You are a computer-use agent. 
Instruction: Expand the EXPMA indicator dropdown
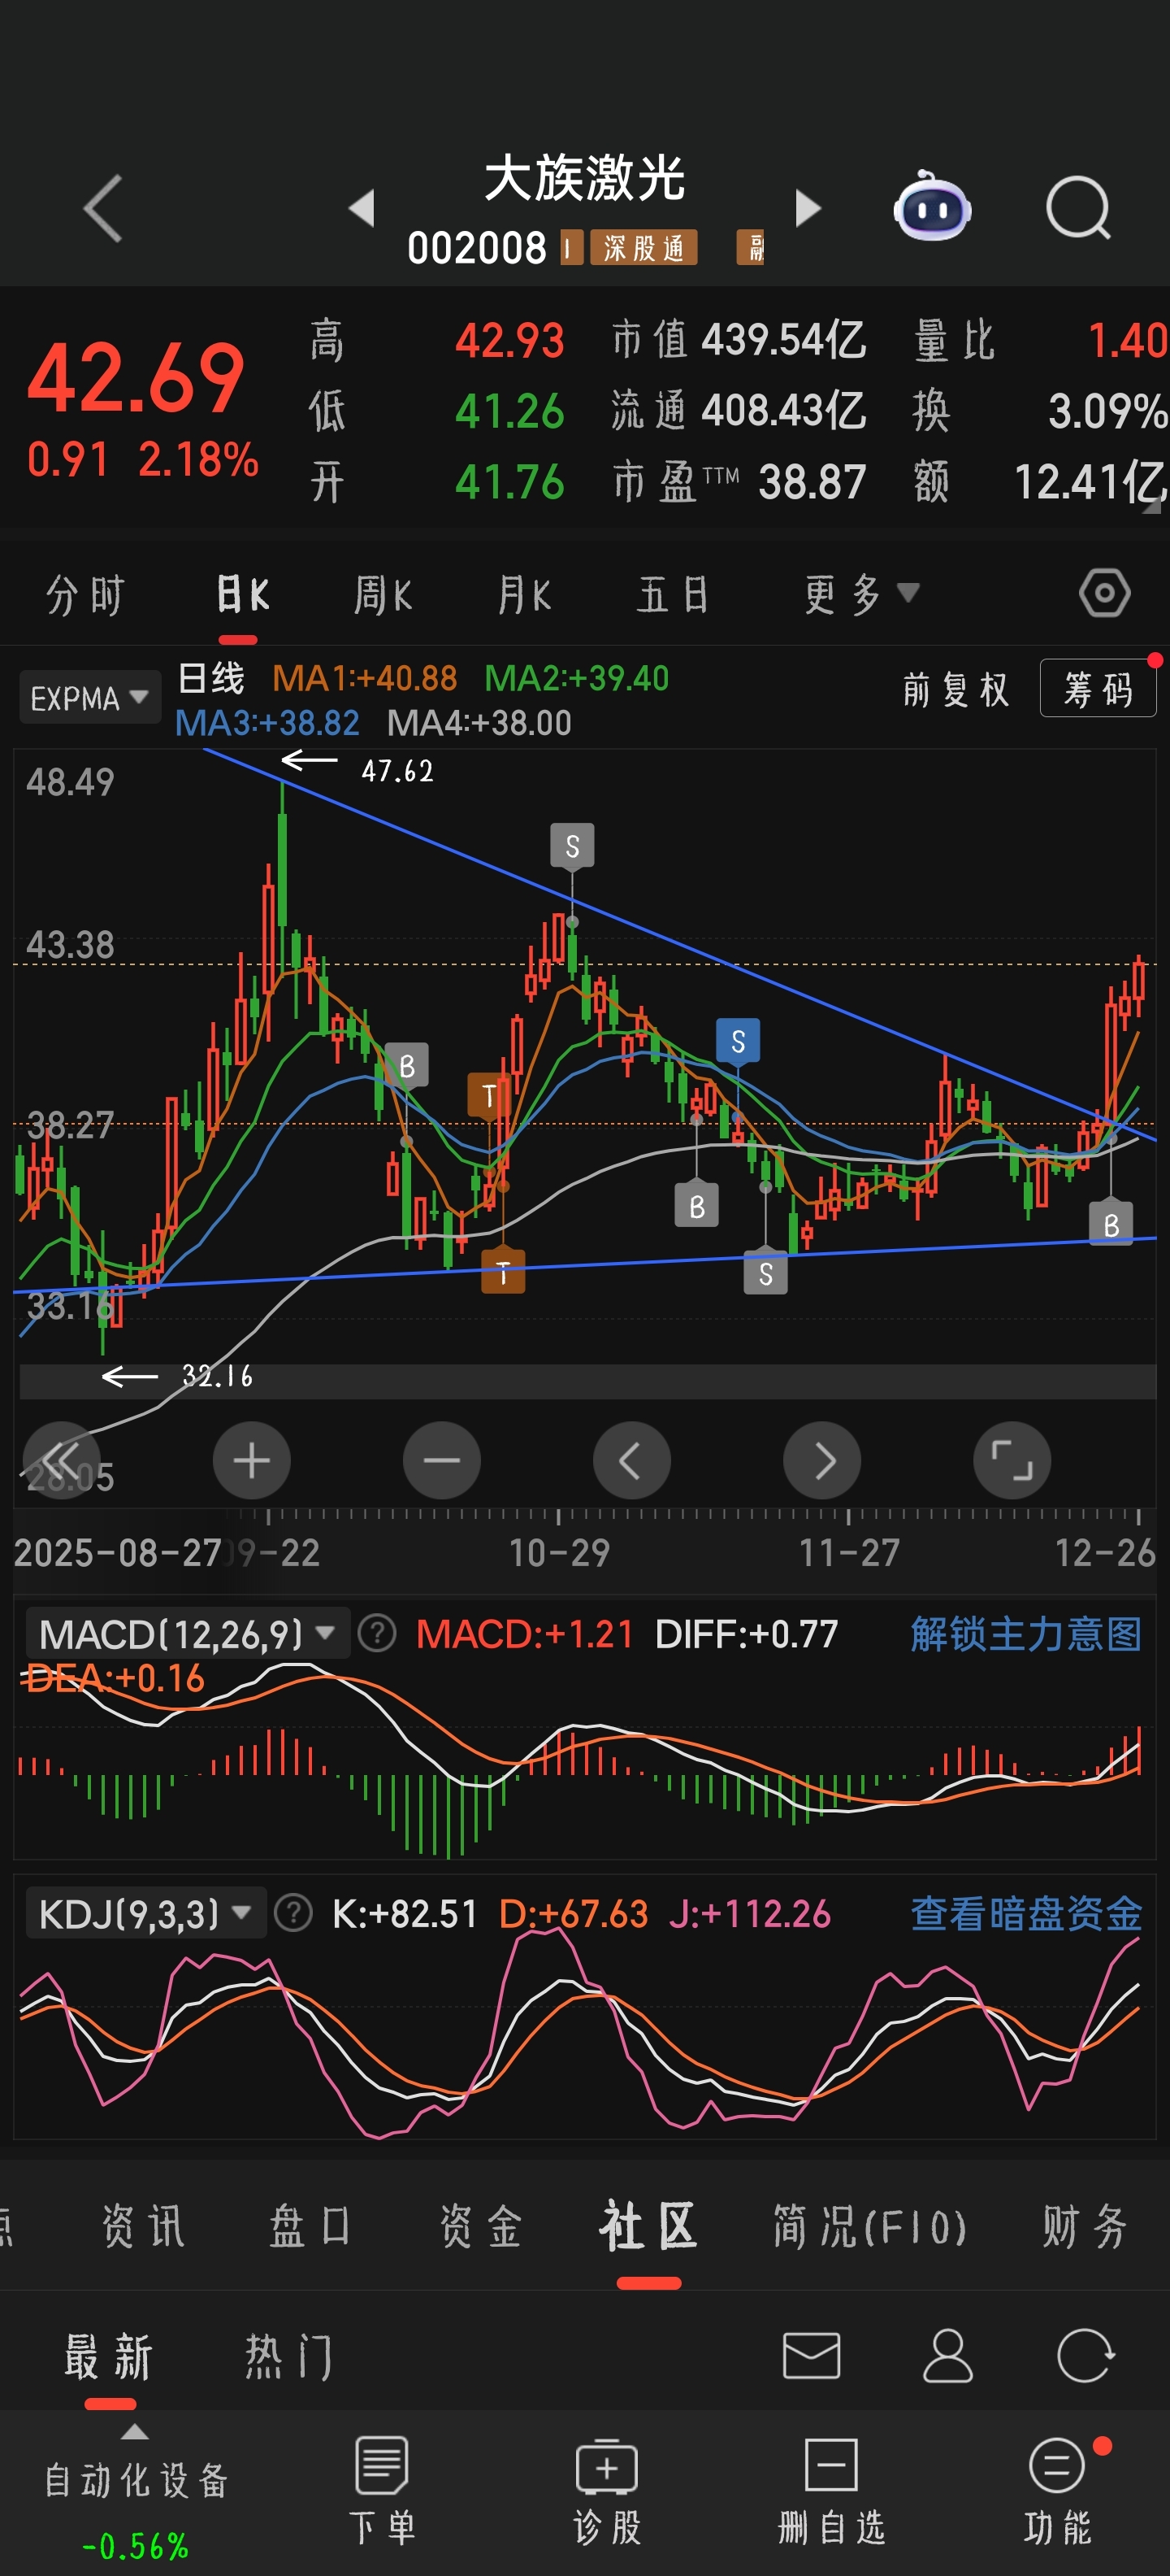[89, 697]
